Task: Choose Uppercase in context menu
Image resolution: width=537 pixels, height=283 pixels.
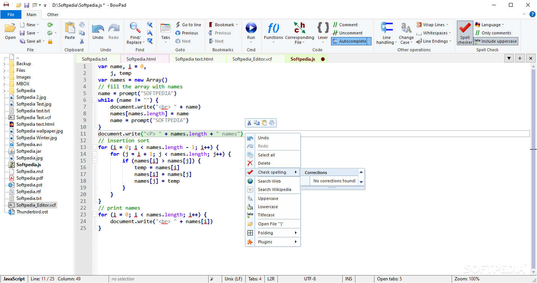Action: (273, 198)
